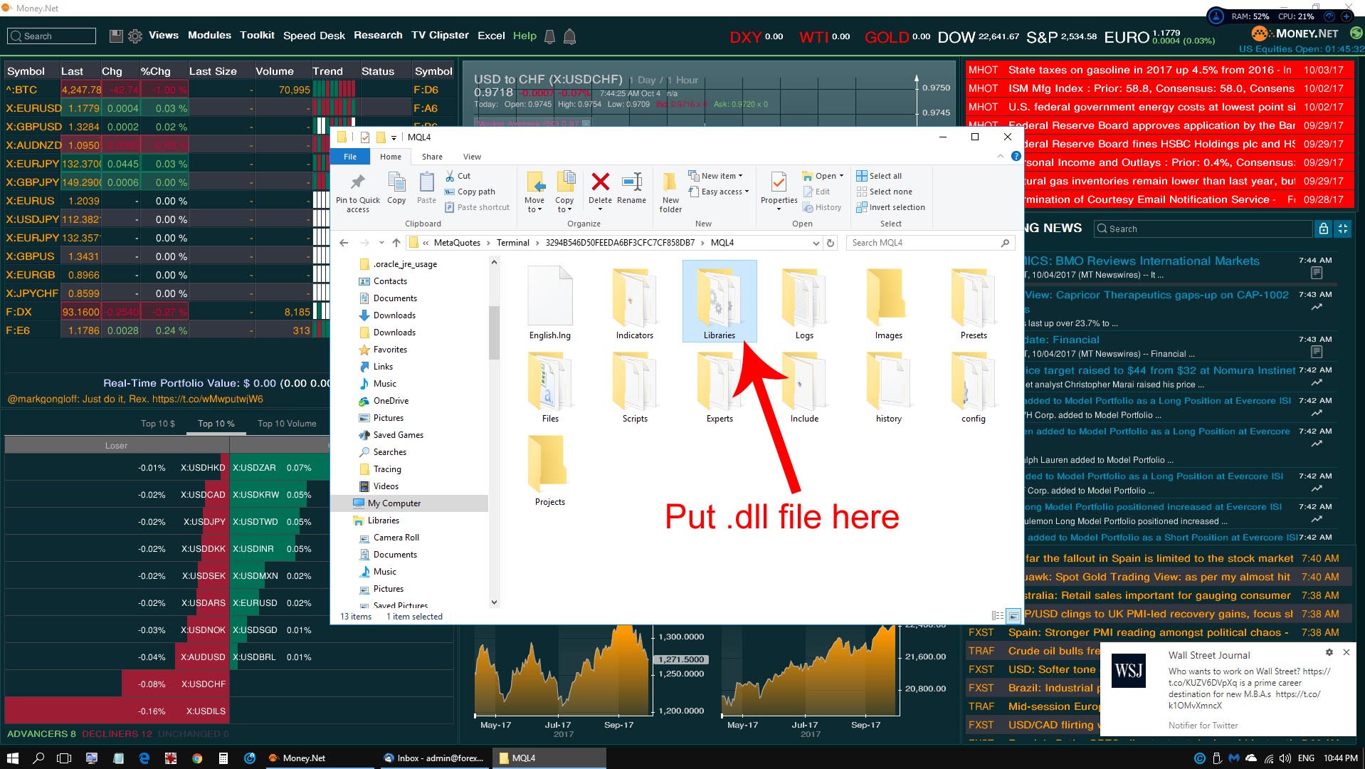Open the Research menu in Money.Net

pos(378,35)
